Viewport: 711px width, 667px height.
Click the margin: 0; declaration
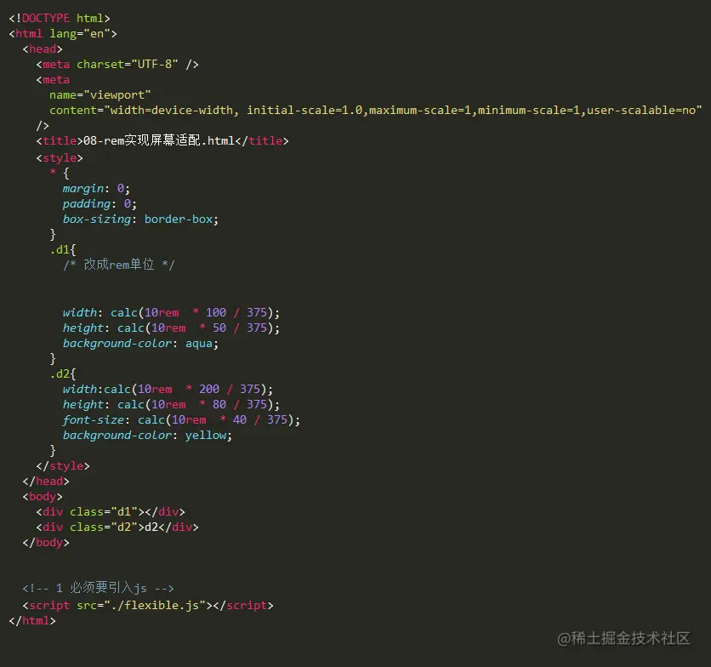(x=97, y=188)
